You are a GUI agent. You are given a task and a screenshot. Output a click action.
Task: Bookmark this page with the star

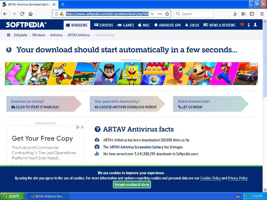click(167, 14)
